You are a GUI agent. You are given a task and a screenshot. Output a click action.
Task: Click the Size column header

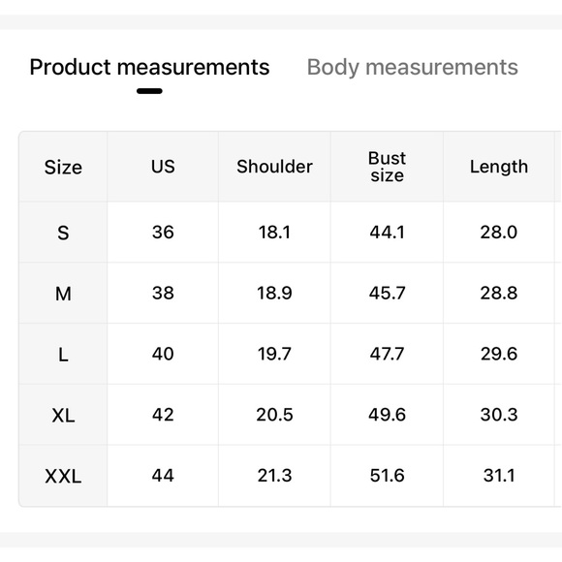[63, 167]
